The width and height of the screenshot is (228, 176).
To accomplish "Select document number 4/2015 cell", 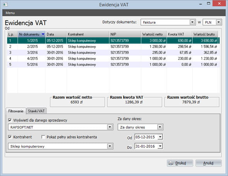I will 32,59.
